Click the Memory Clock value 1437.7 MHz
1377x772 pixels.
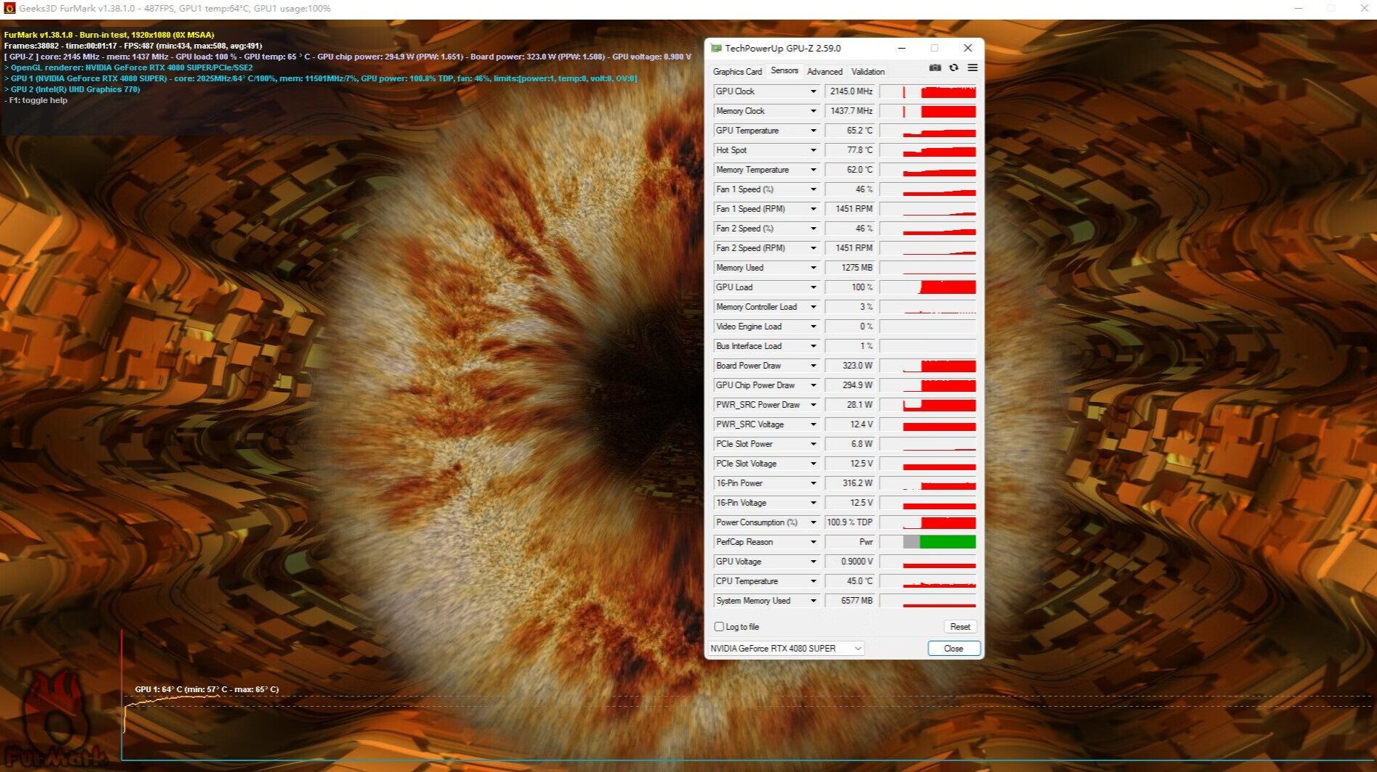850,111
